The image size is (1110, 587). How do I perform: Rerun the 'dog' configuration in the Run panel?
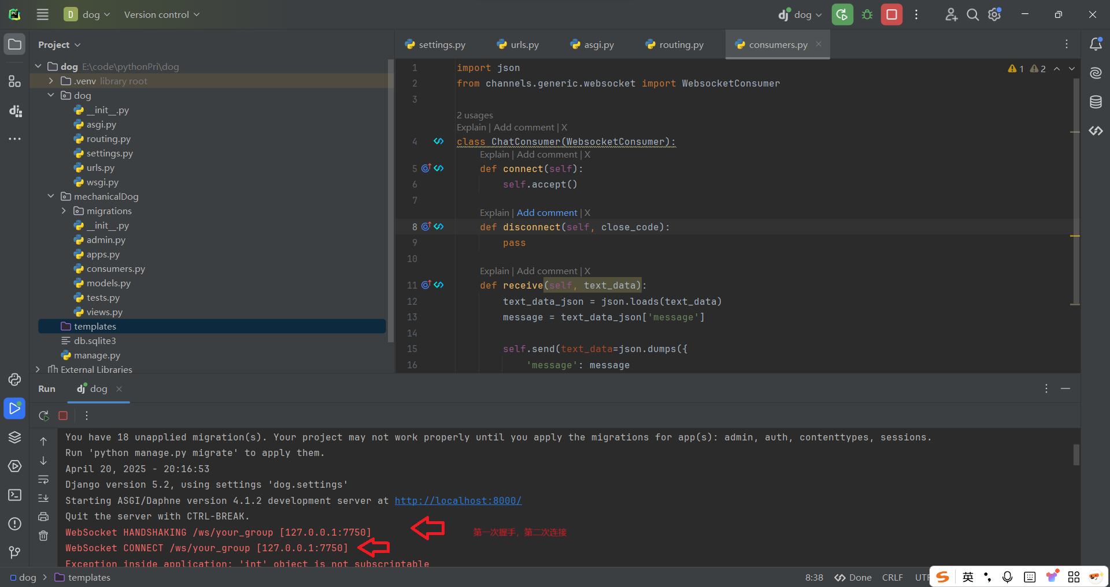click(43, 415)
